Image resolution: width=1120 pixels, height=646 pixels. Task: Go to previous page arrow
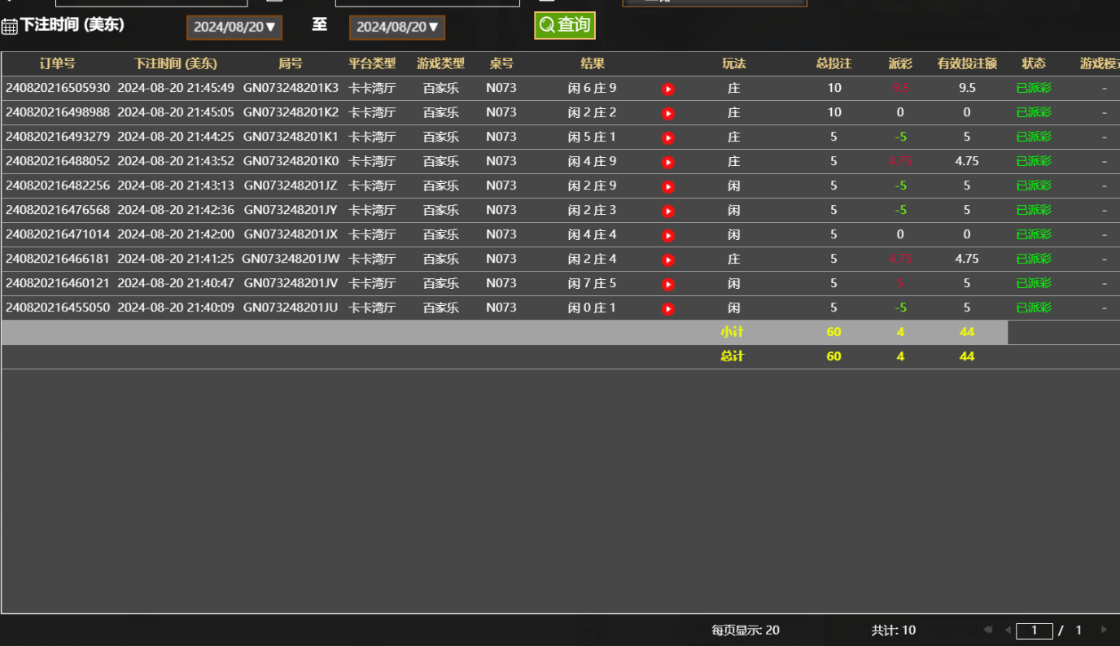pyautogui.click(x=1008, y=630)
